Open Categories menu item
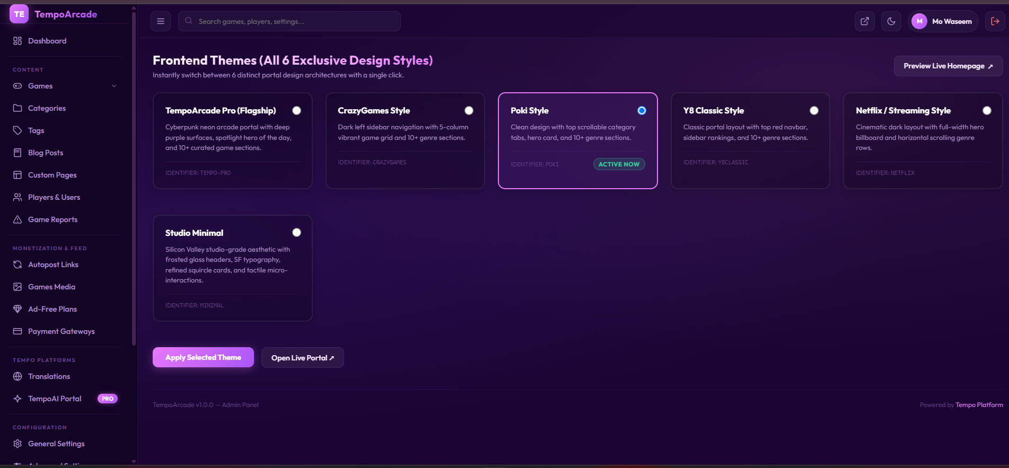 point(66,108)
